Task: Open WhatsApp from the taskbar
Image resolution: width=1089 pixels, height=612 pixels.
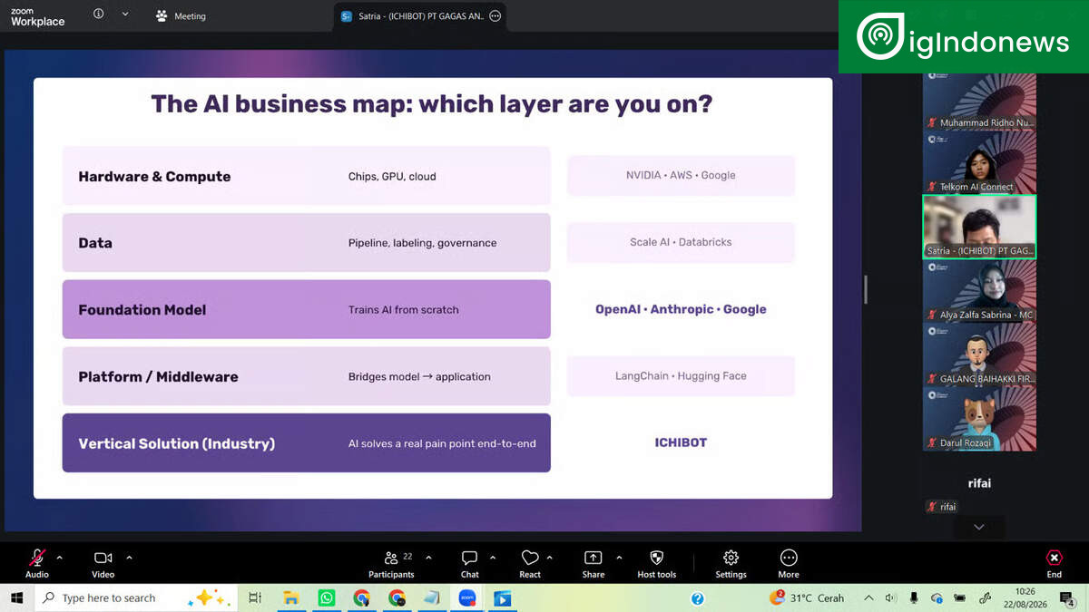Action: pos(326,598)
